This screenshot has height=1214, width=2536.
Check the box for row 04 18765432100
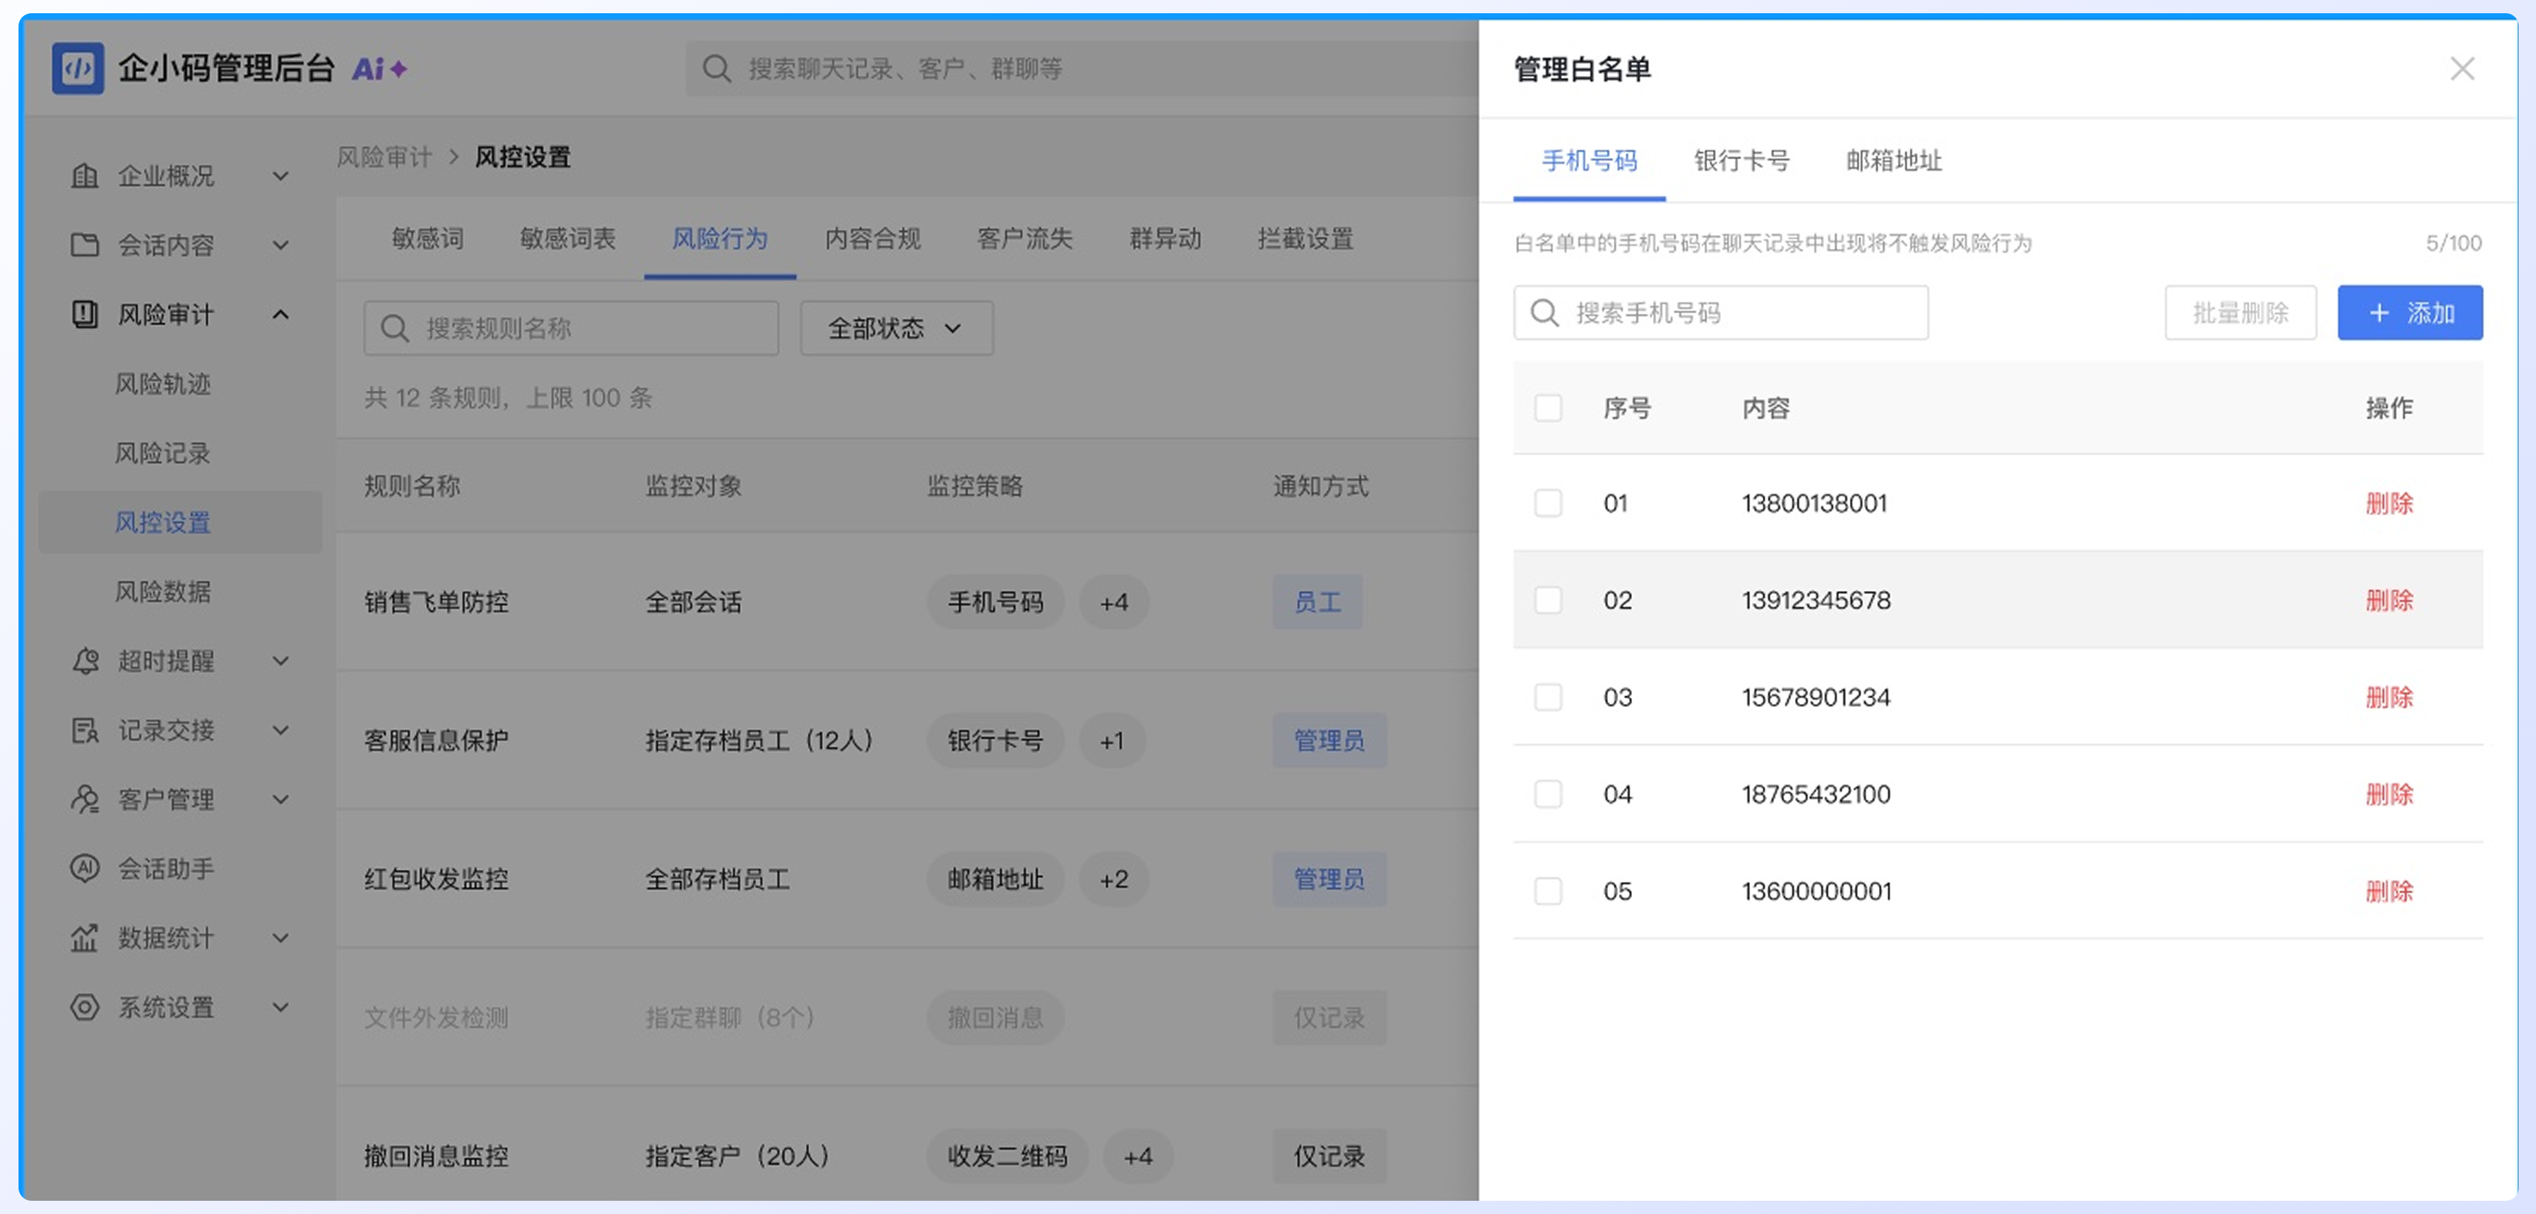(1547, 793)
